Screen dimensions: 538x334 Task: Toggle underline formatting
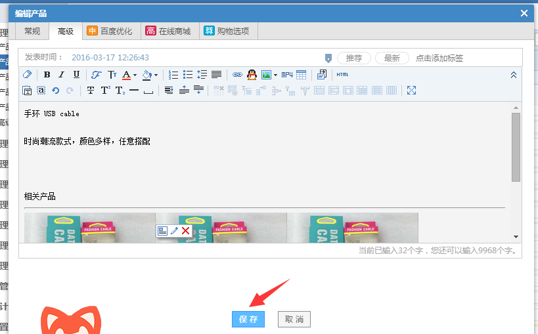(76, 75)
